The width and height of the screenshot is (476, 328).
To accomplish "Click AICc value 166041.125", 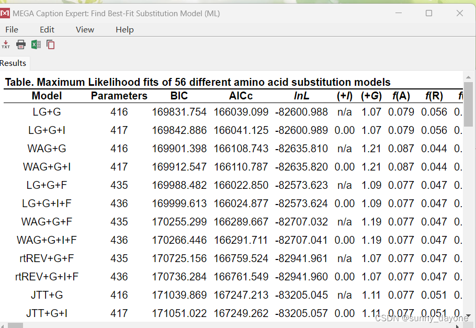I will tap(241, 130).
